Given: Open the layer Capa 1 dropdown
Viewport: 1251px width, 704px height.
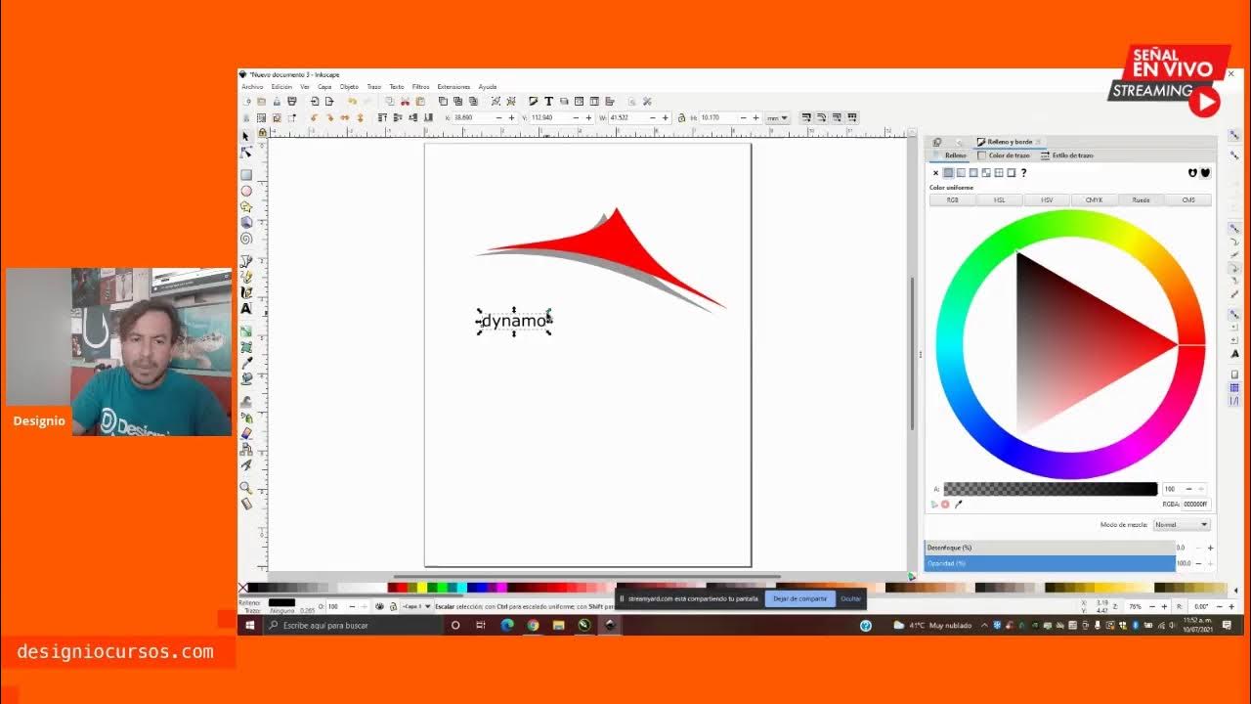Looking at the screenshot, I should 415,606.
